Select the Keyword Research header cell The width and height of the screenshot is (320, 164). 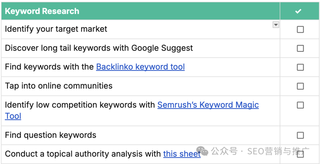(141, 11)
